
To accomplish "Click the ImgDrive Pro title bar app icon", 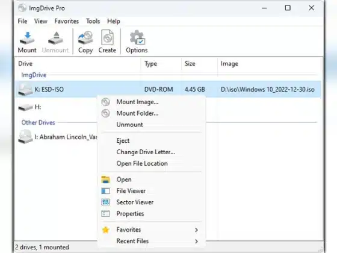I will [22, 8].
